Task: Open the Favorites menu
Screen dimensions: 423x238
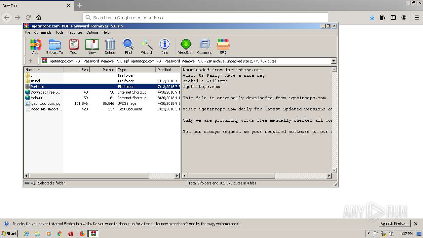Action: tap(75, 32)
